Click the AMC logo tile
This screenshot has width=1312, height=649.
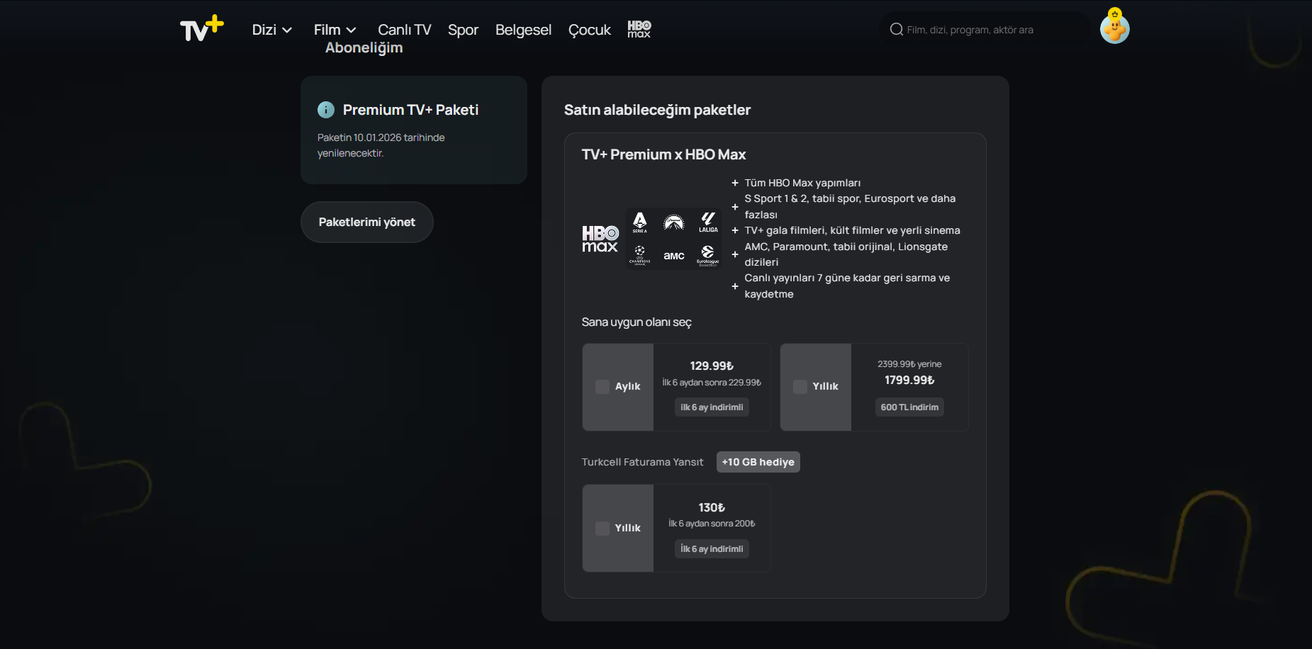(674, 255)
